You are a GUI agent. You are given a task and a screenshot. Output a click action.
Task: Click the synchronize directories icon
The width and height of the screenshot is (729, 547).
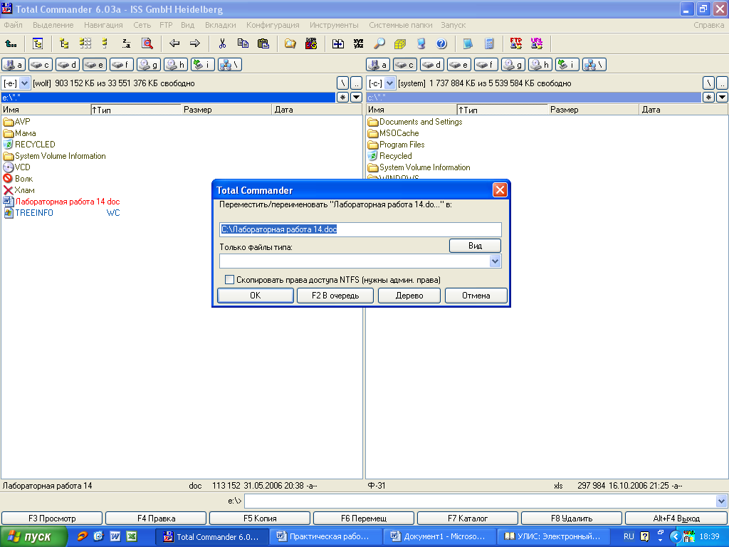338,43
